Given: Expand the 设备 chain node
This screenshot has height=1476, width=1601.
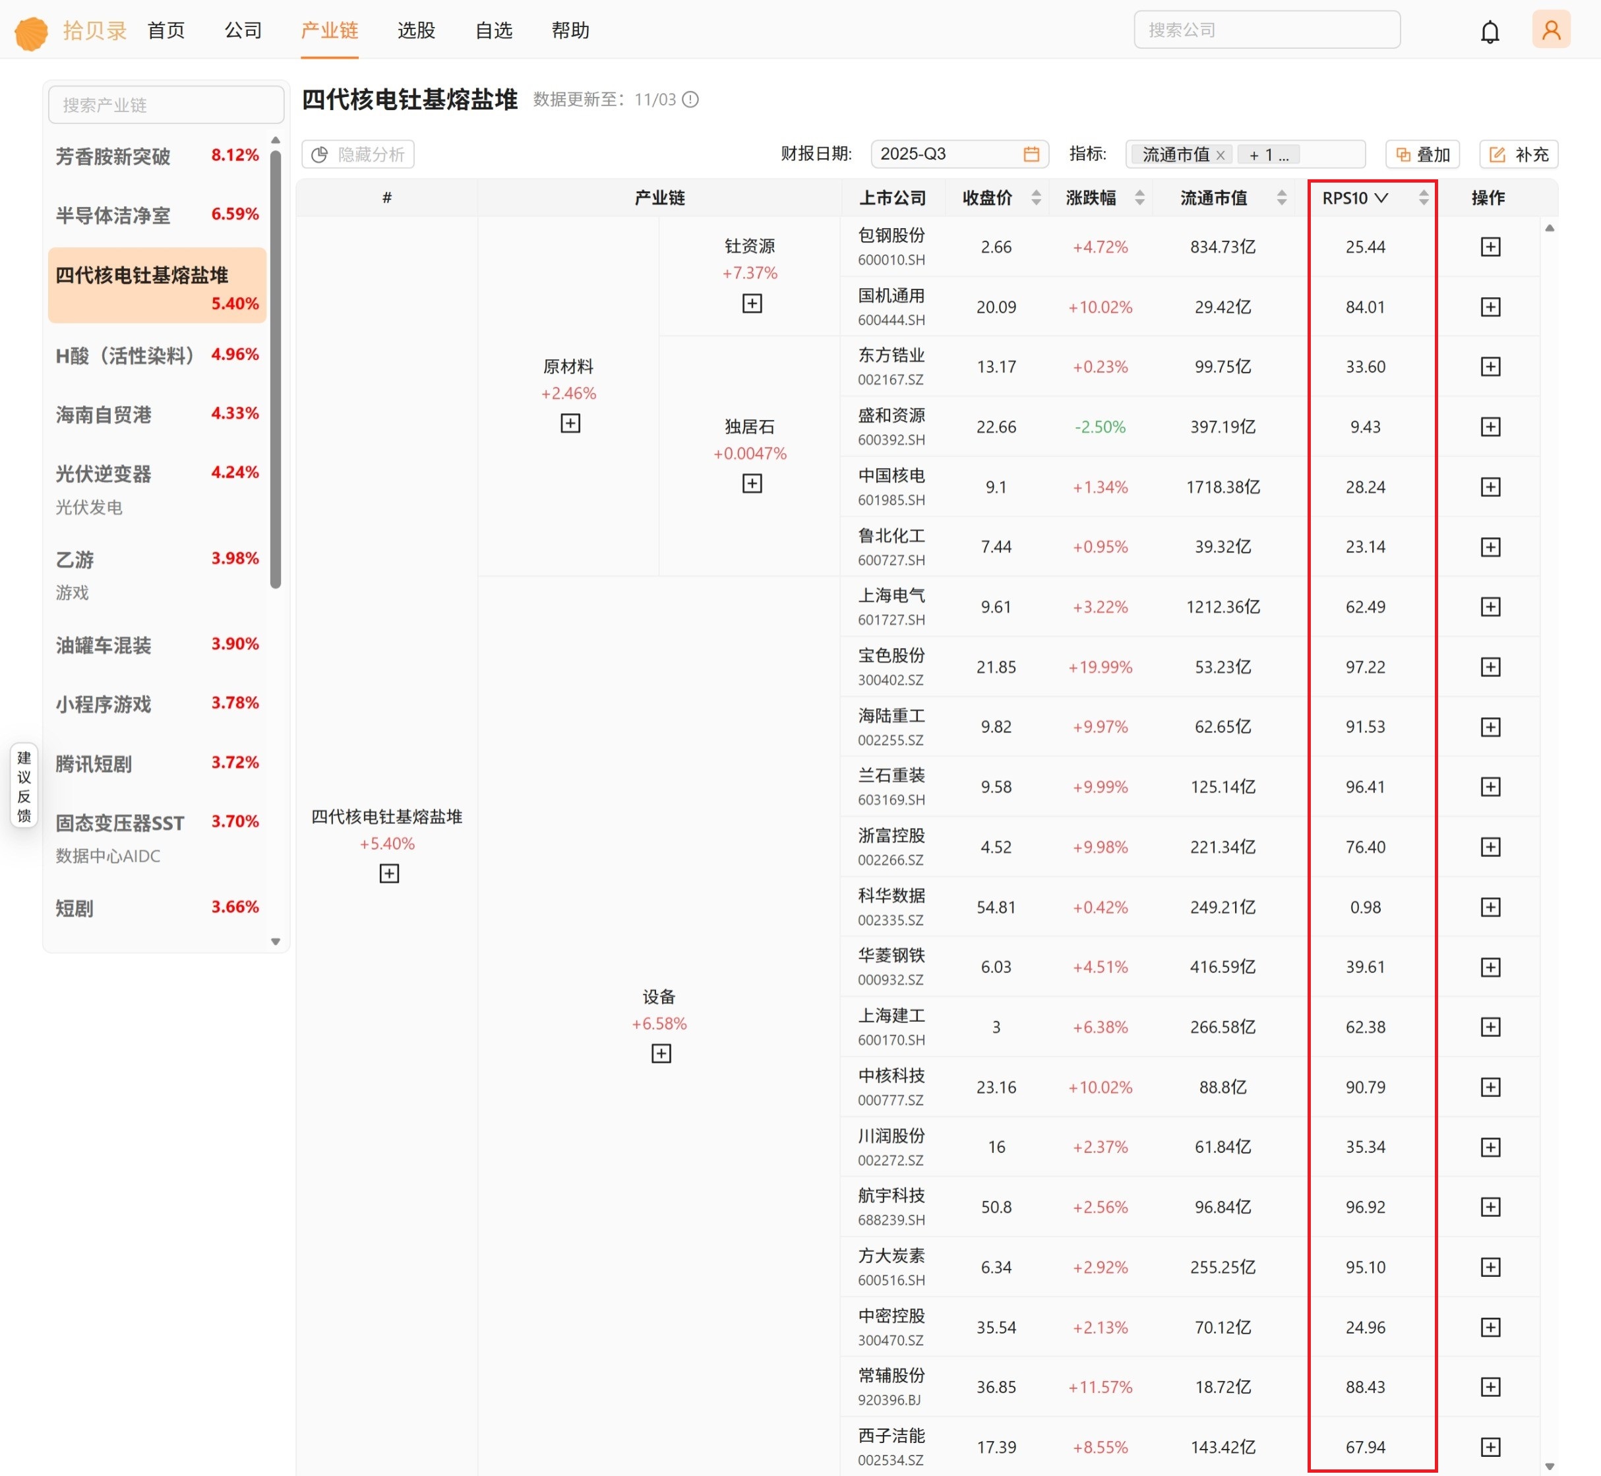Looking at the screenshot, I should coord(661,1053).
